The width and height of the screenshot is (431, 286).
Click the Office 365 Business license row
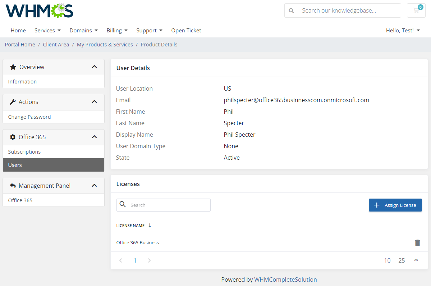[x=269, y=243]
